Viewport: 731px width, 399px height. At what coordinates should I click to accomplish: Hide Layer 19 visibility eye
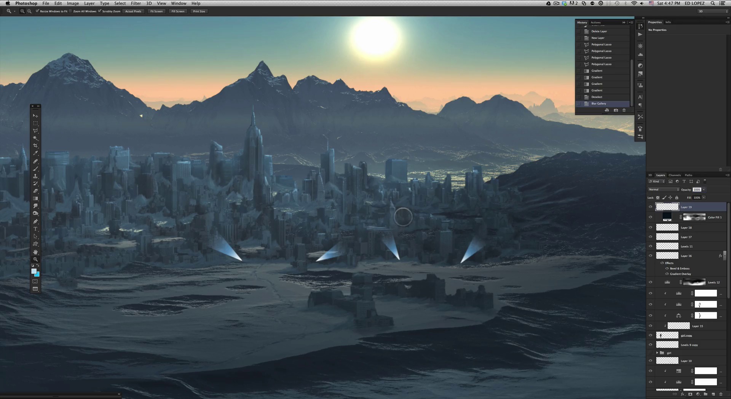pyautogui.click(x=650, y=207)
